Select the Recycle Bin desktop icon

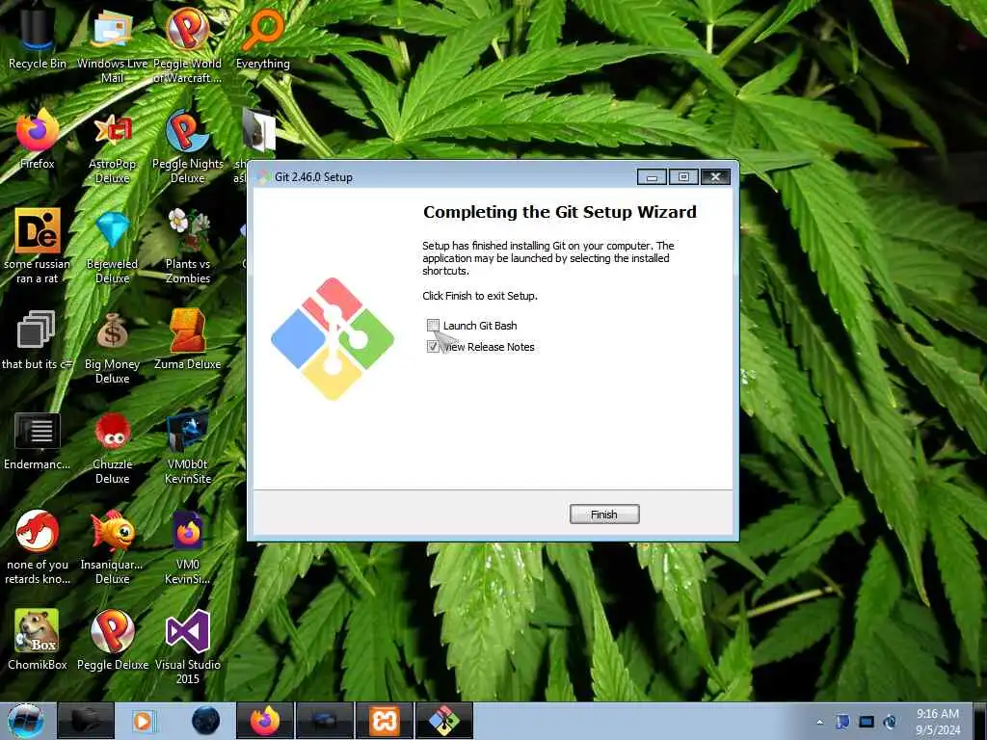click(38, 38)
